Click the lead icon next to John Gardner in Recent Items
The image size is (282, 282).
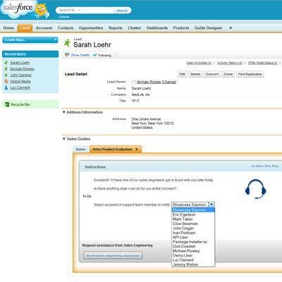pyautogui.click(x=6, y=75)
